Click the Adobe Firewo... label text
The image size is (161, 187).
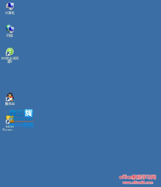[x=10, y=128]
